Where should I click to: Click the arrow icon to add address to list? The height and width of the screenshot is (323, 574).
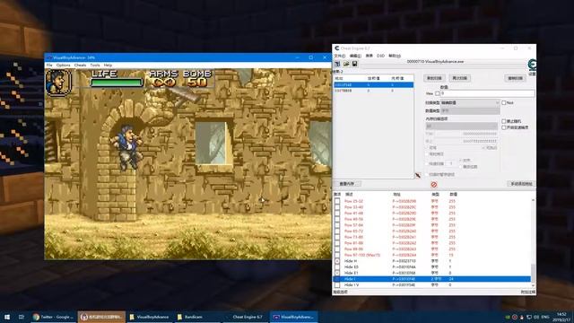click(x=418, y=176)
